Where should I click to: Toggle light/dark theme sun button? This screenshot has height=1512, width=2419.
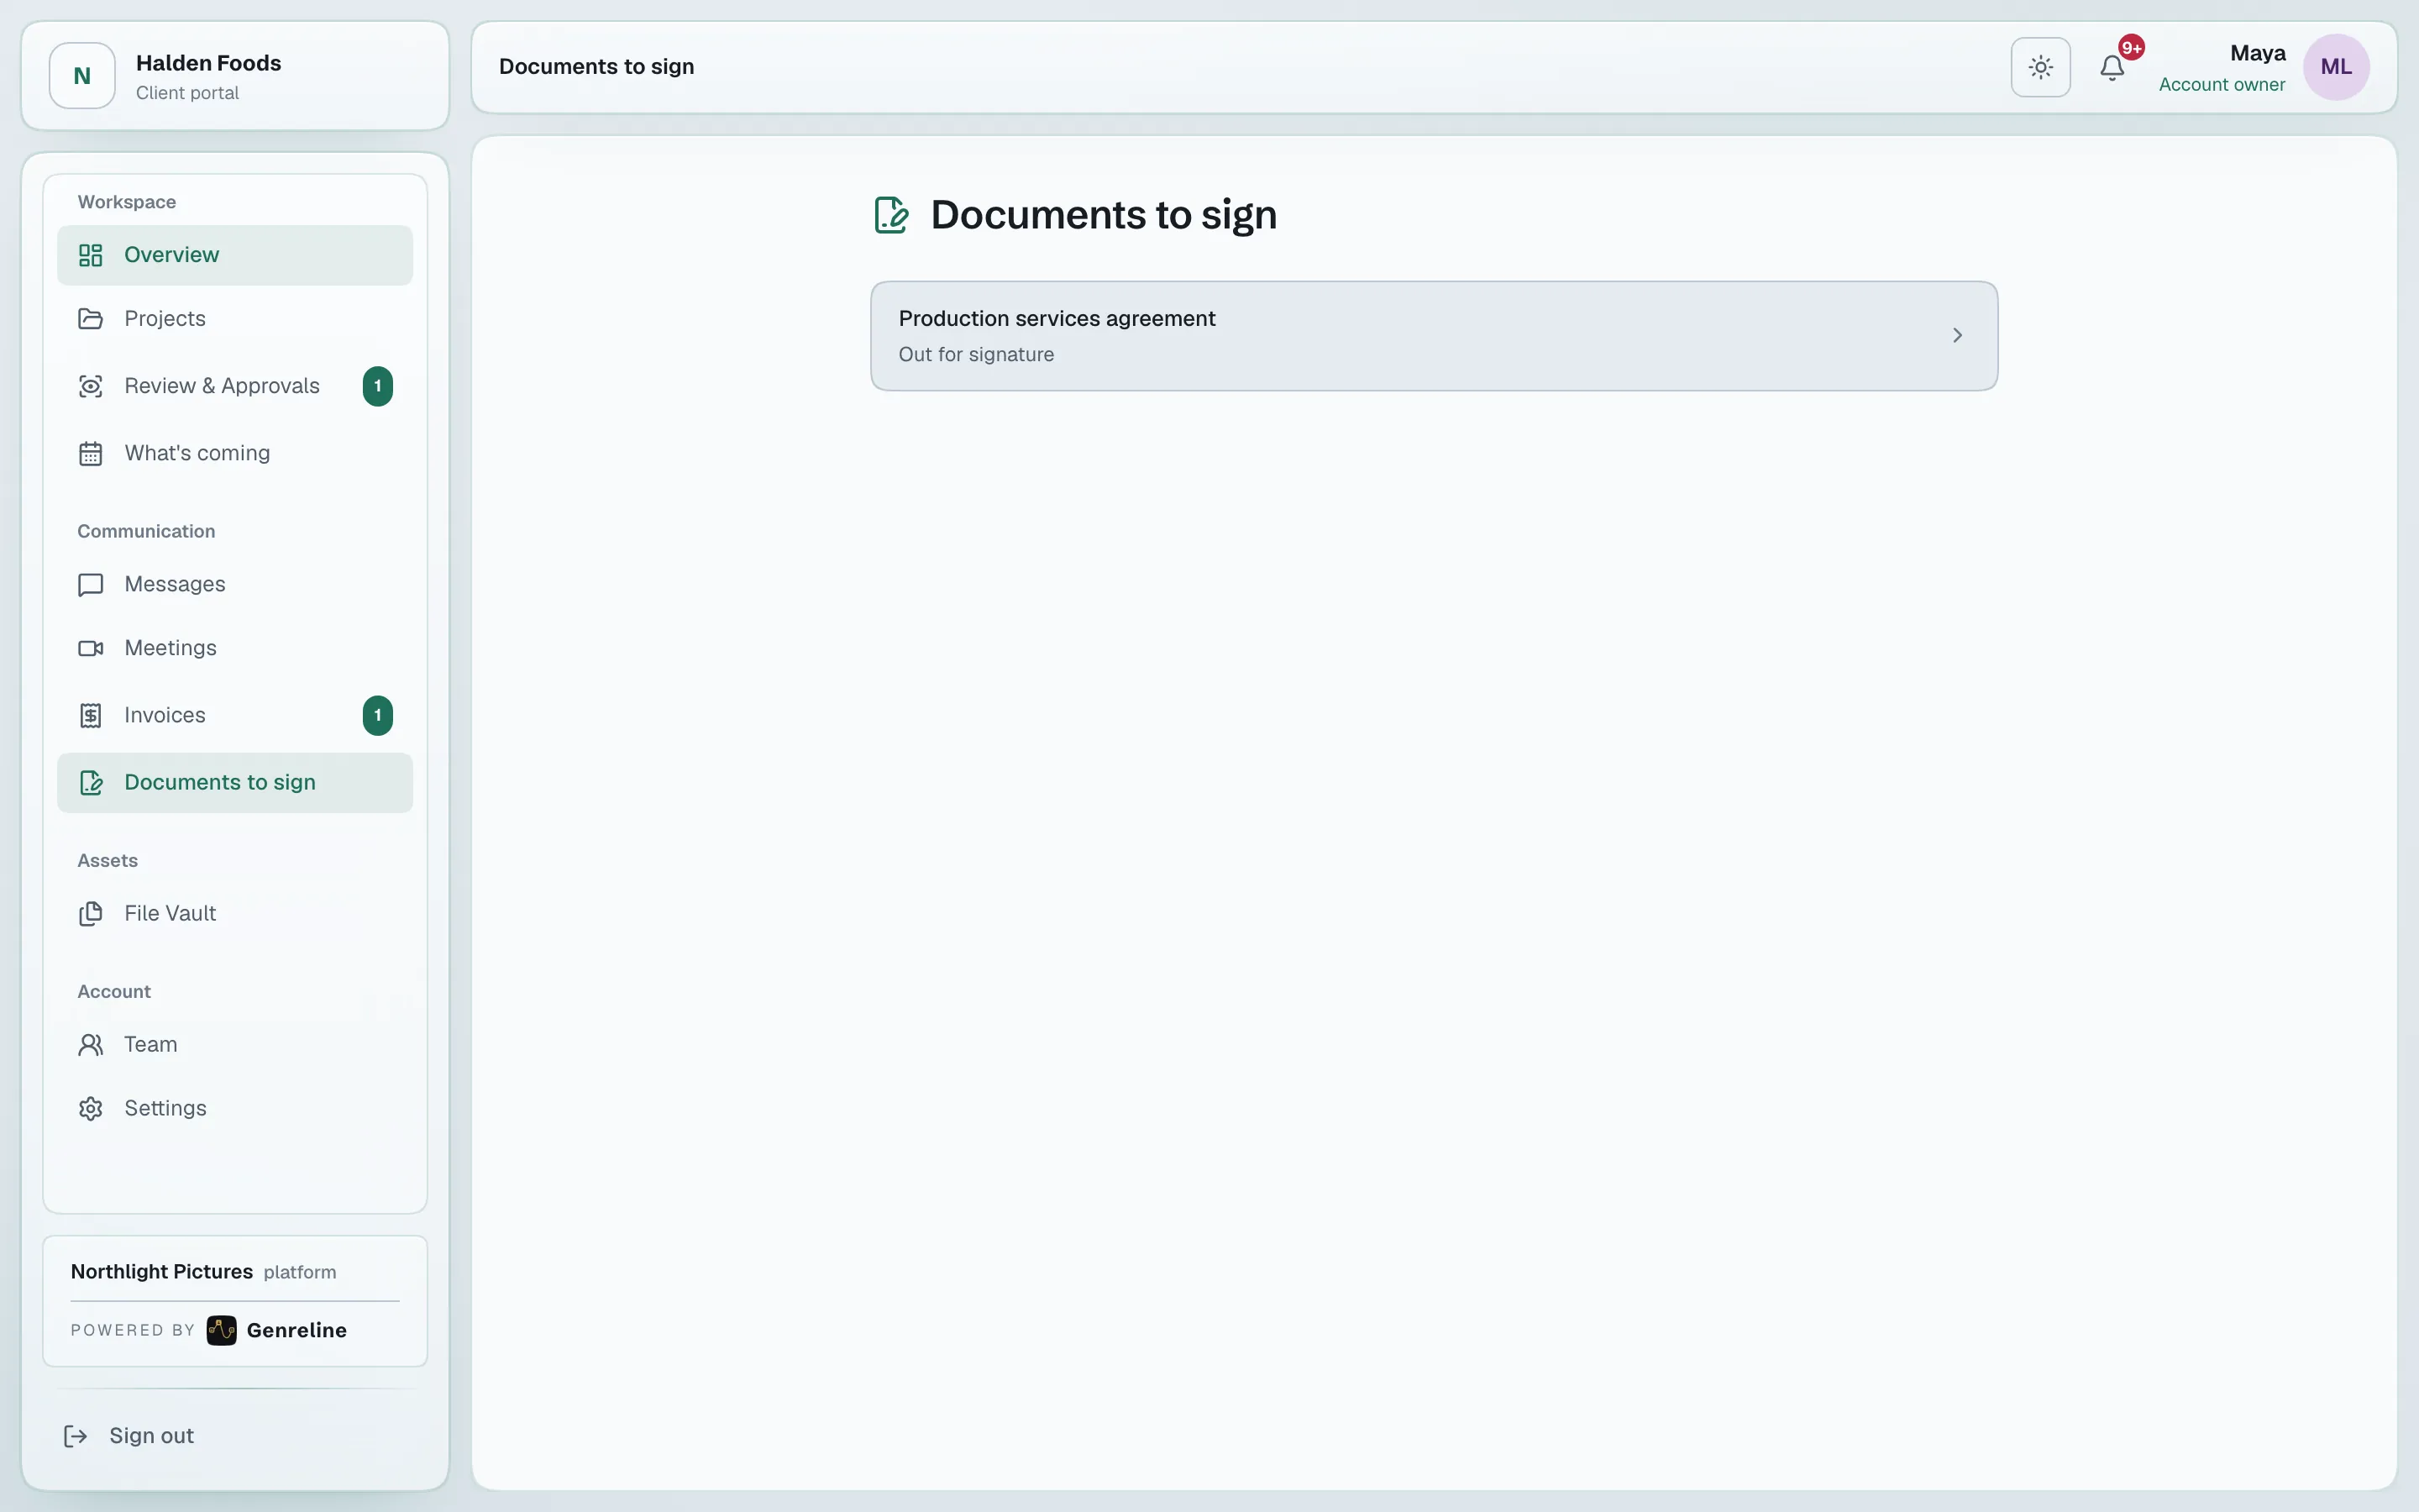tap(2040, 67)
